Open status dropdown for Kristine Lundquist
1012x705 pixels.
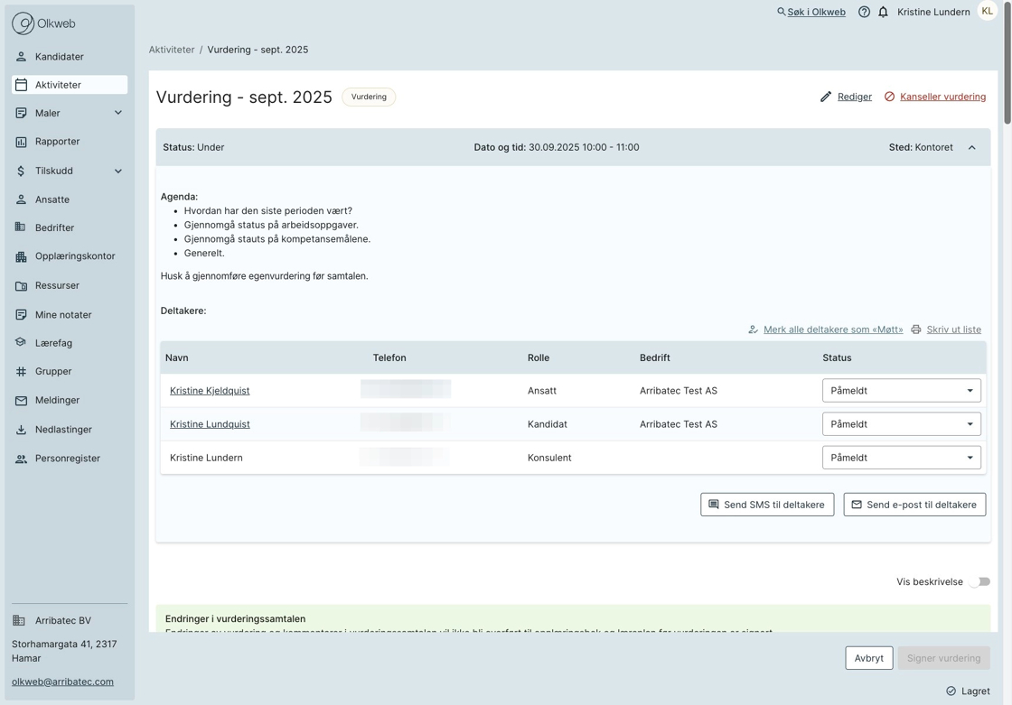point(901,424)
